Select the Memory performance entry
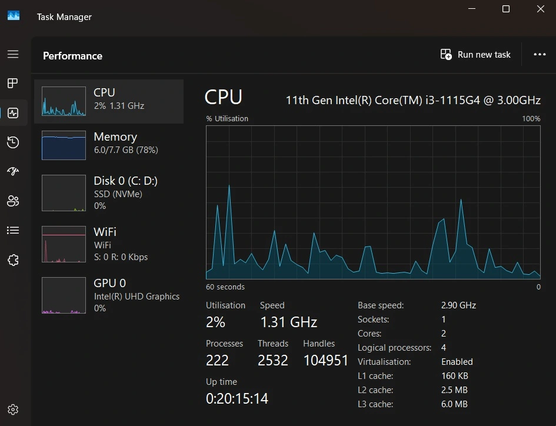 coord(109,145)
